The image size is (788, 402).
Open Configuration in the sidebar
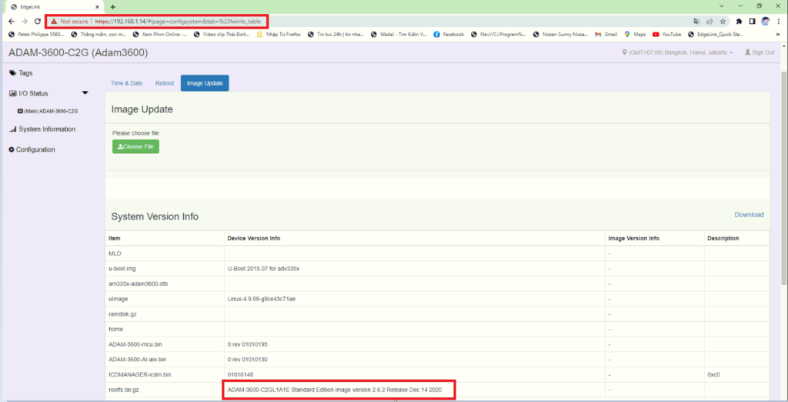32,150
